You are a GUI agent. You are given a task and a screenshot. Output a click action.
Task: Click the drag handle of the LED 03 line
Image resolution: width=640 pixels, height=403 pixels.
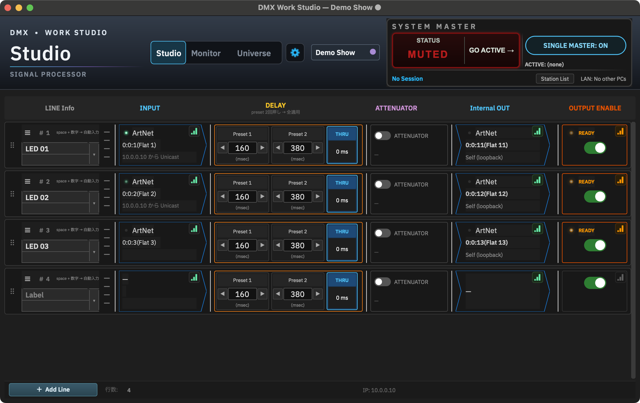click(12, 242)
